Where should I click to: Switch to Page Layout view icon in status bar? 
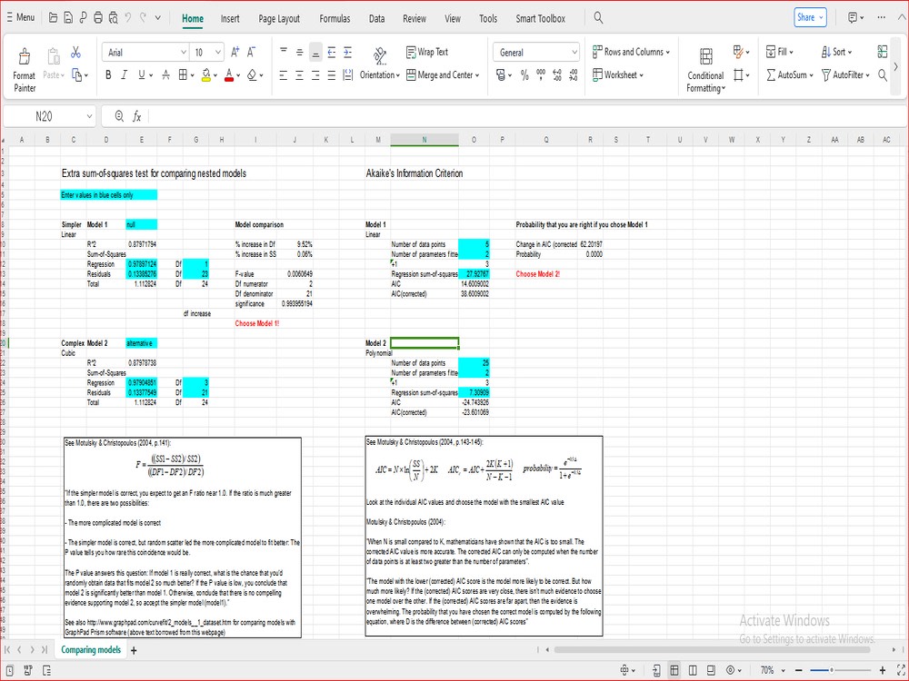point(693,670)
